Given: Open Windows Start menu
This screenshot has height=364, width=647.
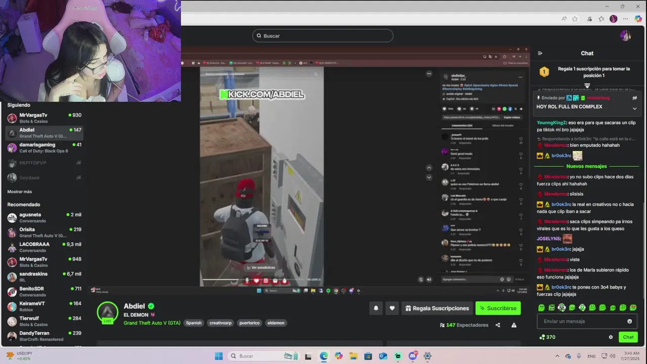Looking at the screenshot, I should tap(218, 356).
